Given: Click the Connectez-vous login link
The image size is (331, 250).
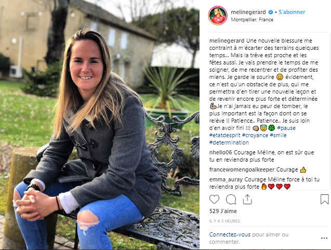Looking at the screenshot, I should [x=230, y=234].
